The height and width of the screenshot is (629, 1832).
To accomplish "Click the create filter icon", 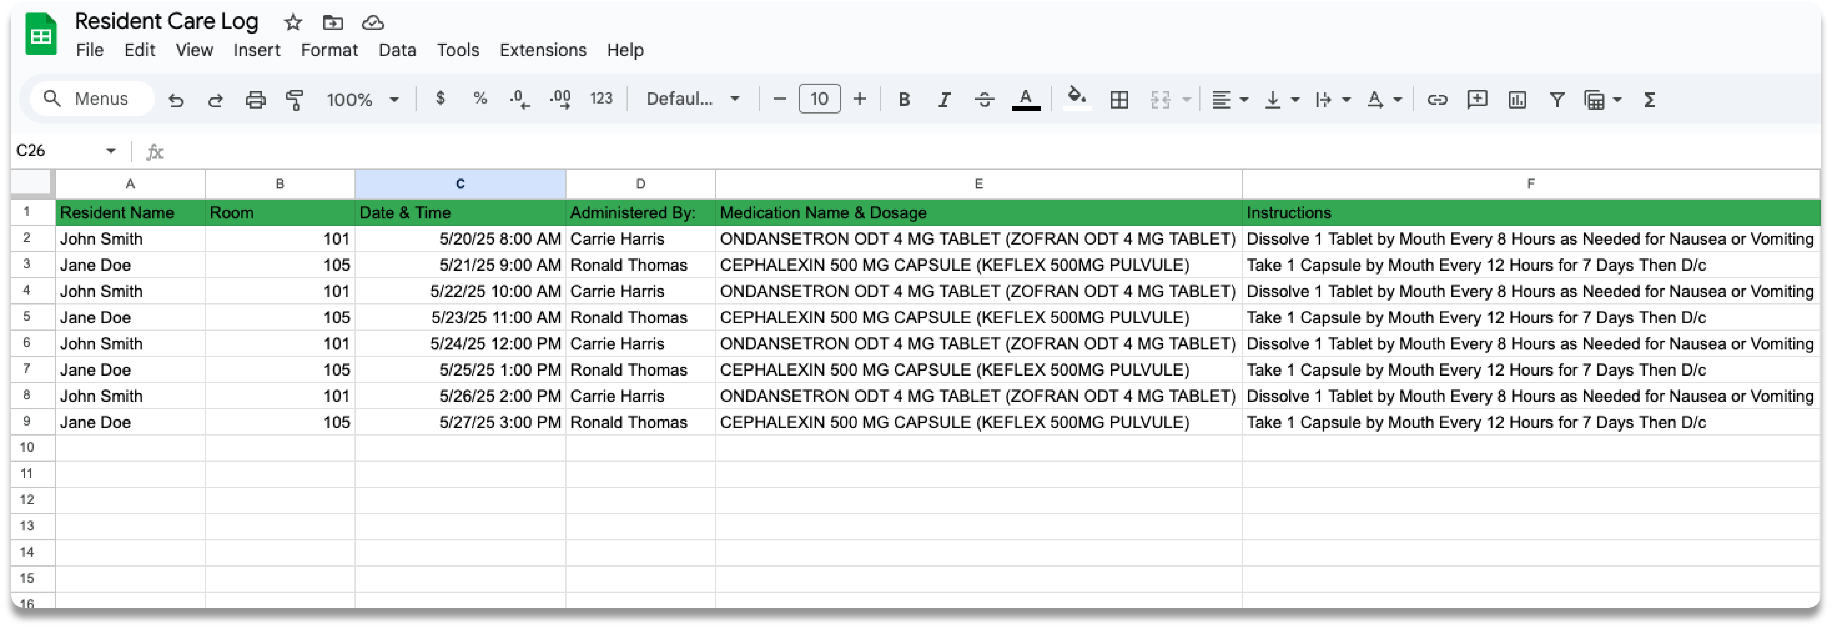I will pos(1557,100).
